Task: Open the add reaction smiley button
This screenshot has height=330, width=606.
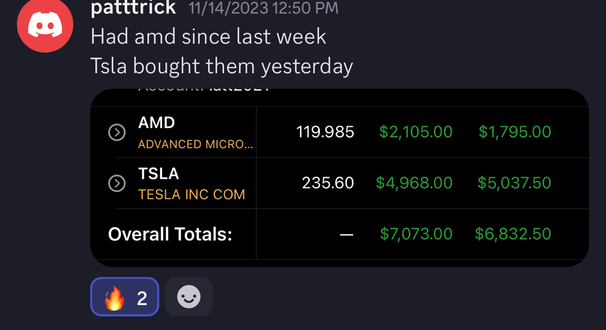Action: click(189, 297)
